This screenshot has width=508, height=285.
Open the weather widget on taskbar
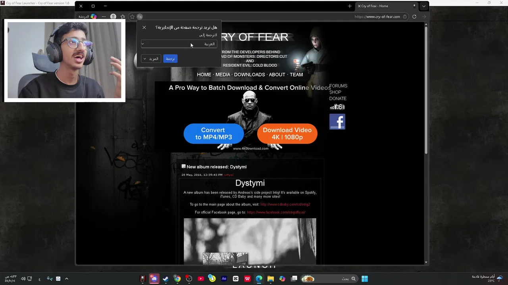pos(487,279)
